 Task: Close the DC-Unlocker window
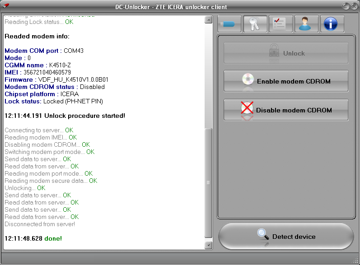click(354, 6)
